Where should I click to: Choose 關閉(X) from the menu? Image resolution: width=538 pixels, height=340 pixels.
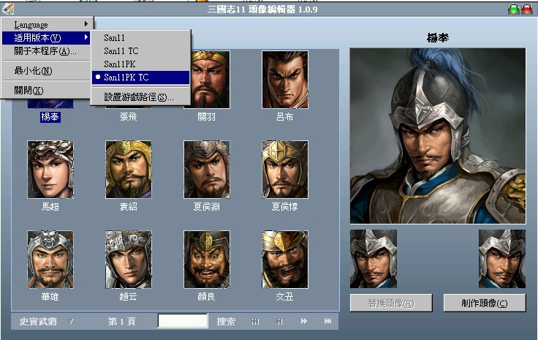(47, 91)
